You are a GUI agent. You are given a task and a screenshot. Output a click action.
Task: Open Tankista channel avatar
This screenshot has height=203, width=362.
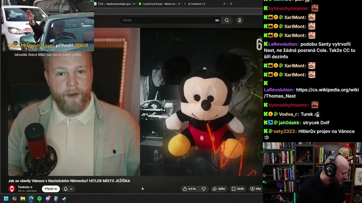(x=12, y=189)
